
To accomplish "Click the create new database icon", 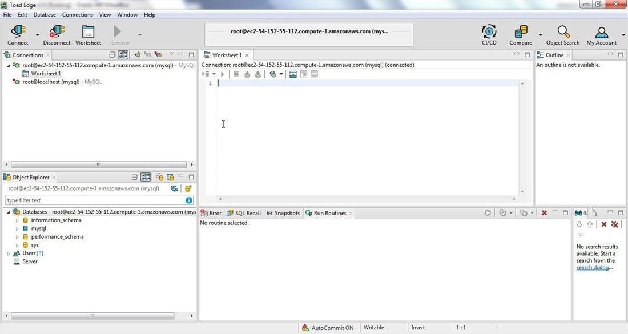I will click(188, 188).
